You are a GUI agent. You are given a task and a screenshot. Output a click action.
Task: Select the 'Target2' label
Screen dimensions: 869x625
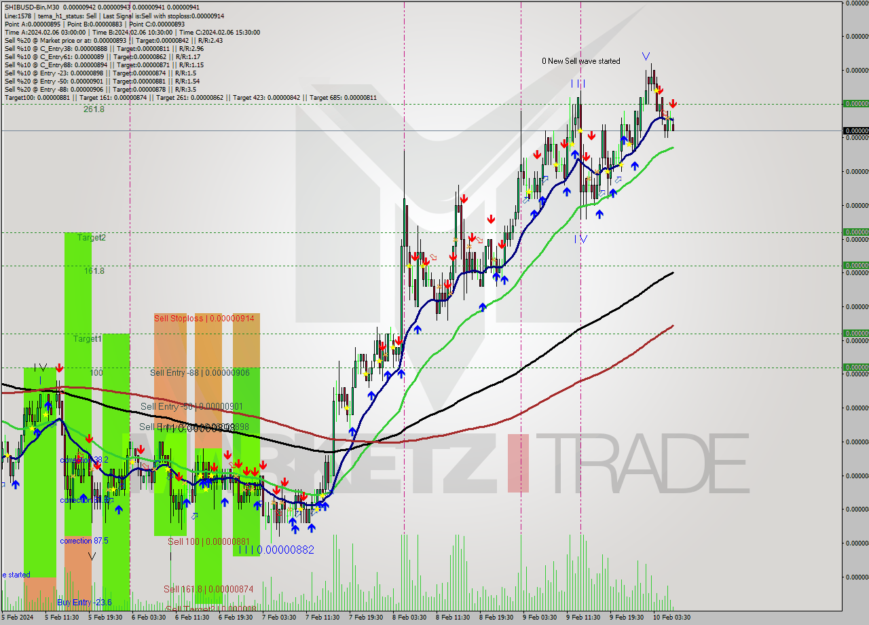[x=91, y=238]
